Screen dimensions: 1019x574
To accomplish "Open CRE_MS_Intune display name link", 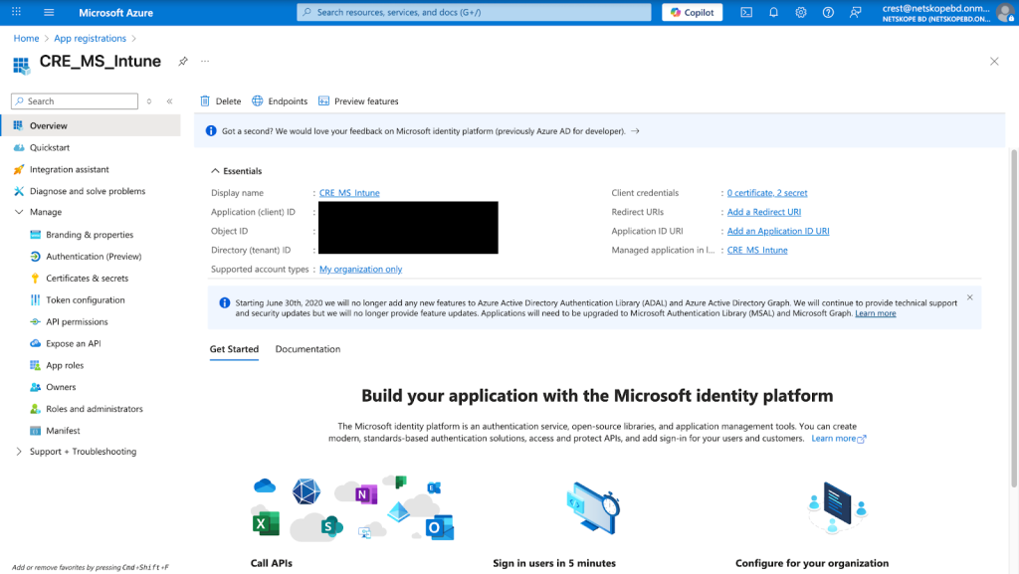I will (349, 193).
